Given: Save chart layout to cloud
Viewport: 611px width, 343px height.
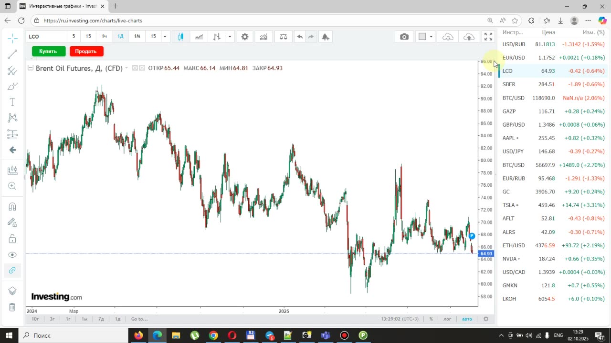Looking at the screenshot, I should [469, 37].
